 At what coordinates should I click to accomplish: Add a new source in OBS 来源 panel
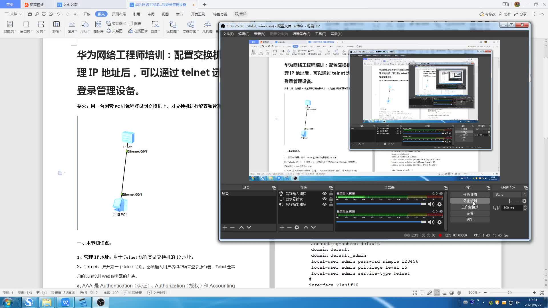coord(282,227)
